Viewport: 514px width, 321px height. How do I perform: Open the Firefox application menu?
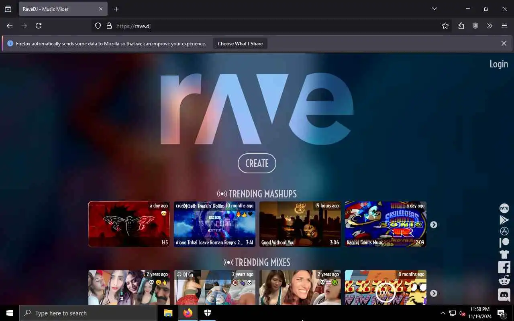tap(504, 26)
